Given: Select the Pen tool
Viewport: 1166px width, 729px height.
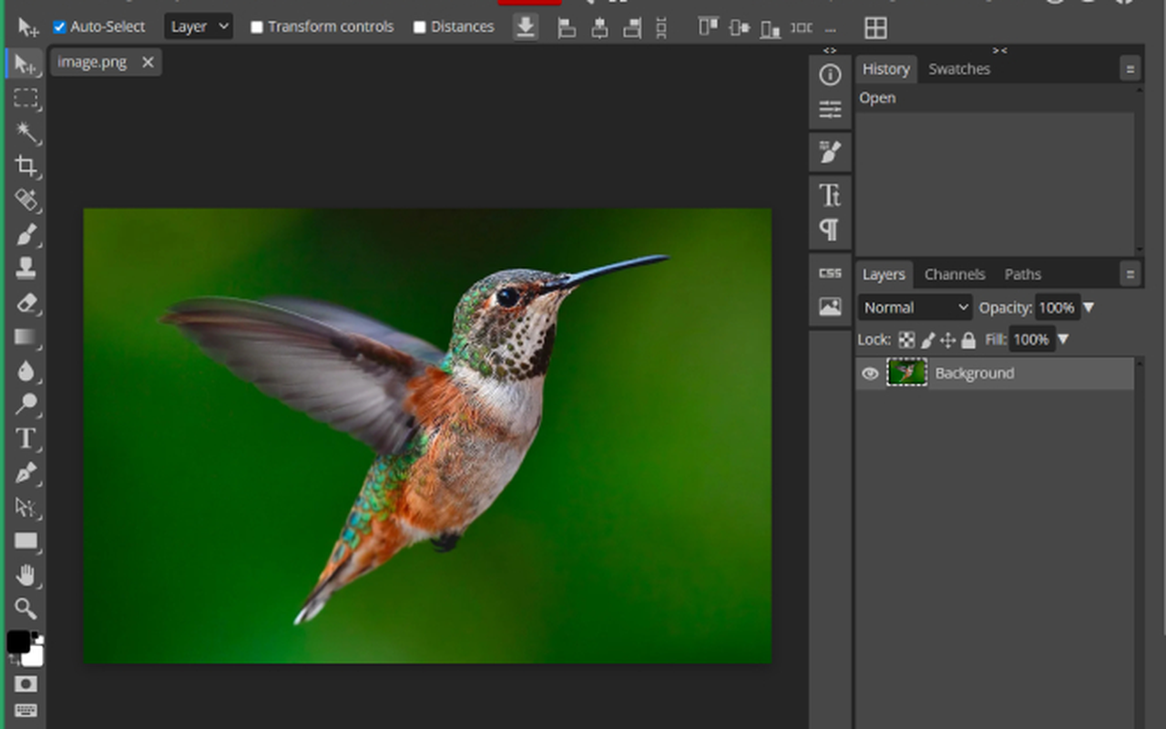Looking at the screenshot, I should tap(26, 473).
